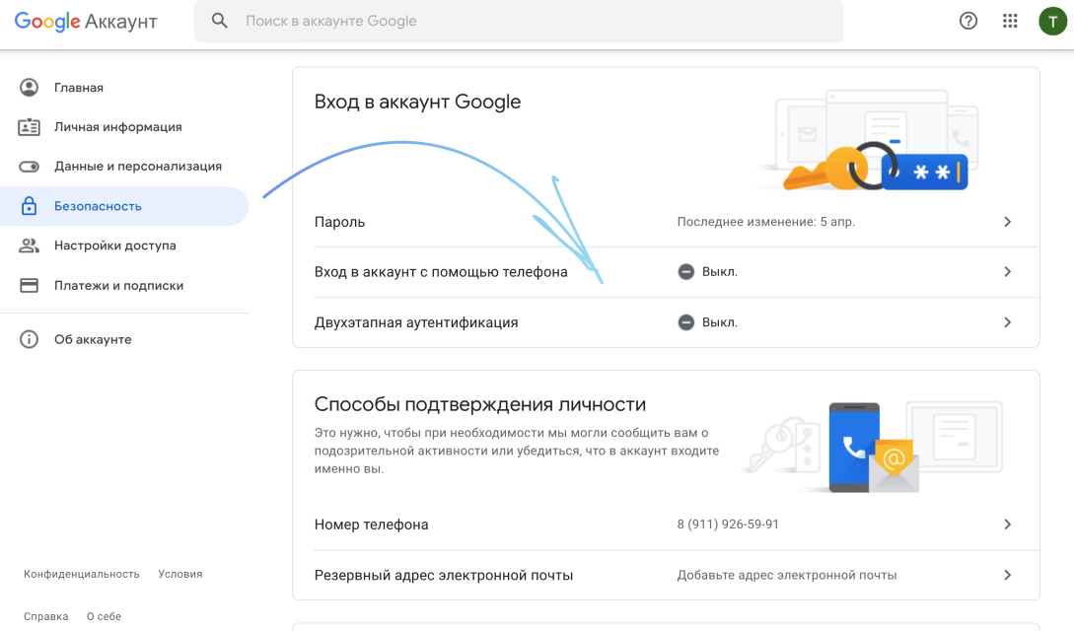Click the Google Account logo

click(x=86, y=22)
